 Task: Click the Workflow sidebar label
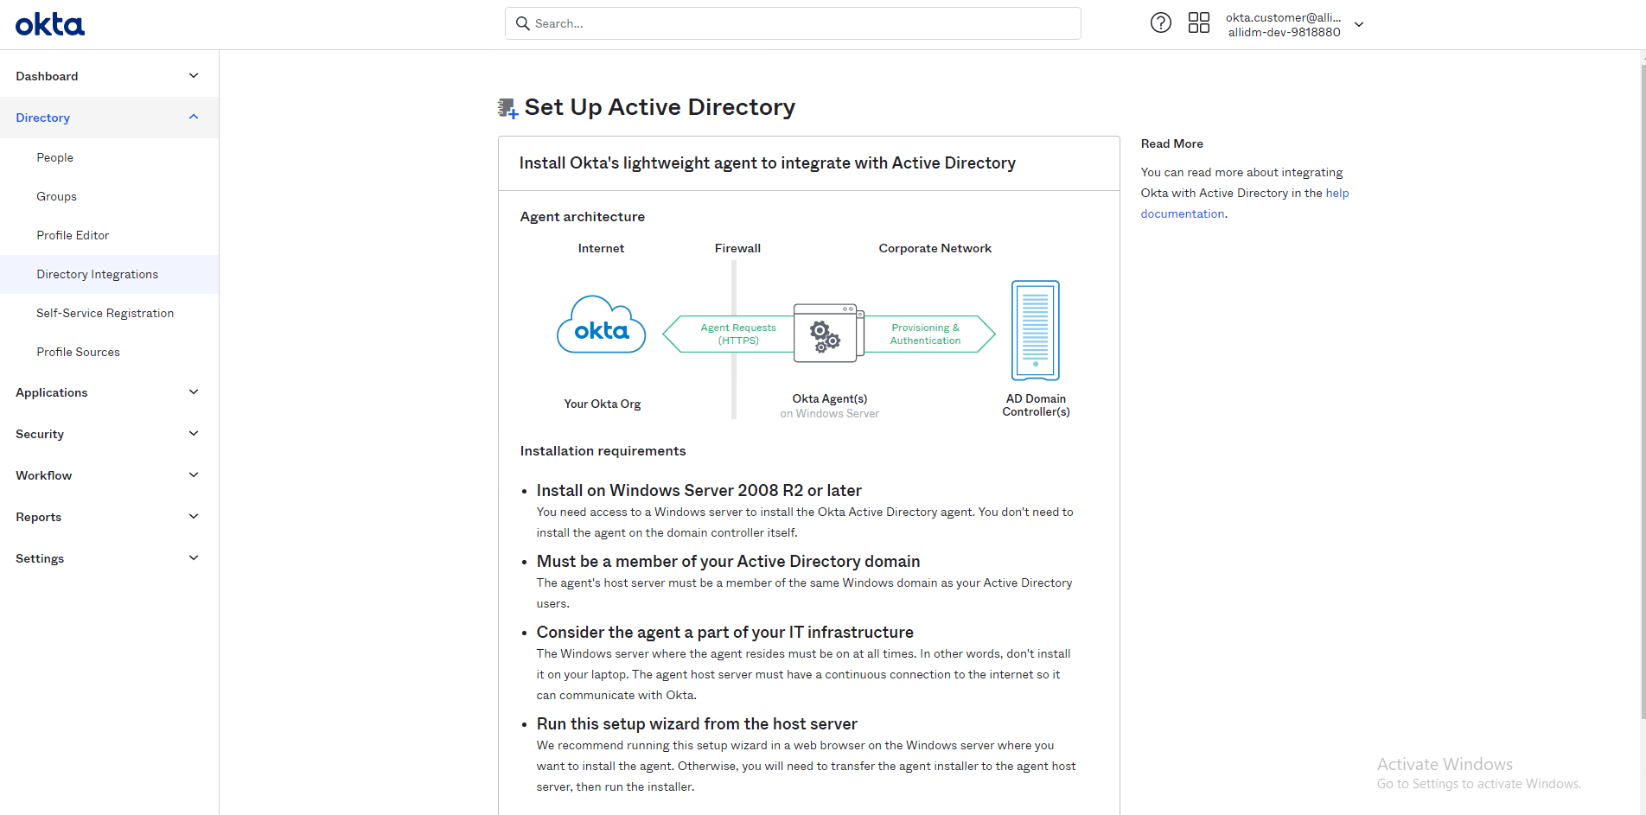coord(44,475)
